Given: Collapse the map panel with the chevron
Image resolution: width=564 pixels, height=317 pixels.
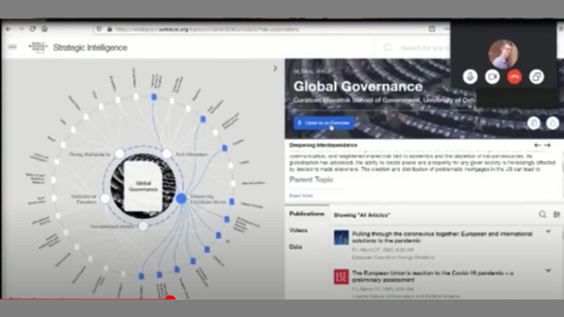Looking at the screenshot, I should 275,68.
